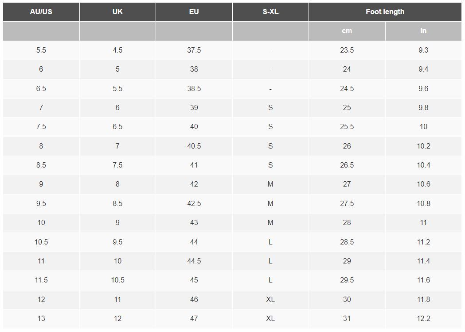Click EU size 37.5 cell
This screenshot has height=332, width=465.
(194, 50)
